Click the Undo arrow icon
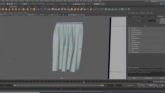Image resolution: width=165 pixels, height=93 pixels. pos(14,4)
